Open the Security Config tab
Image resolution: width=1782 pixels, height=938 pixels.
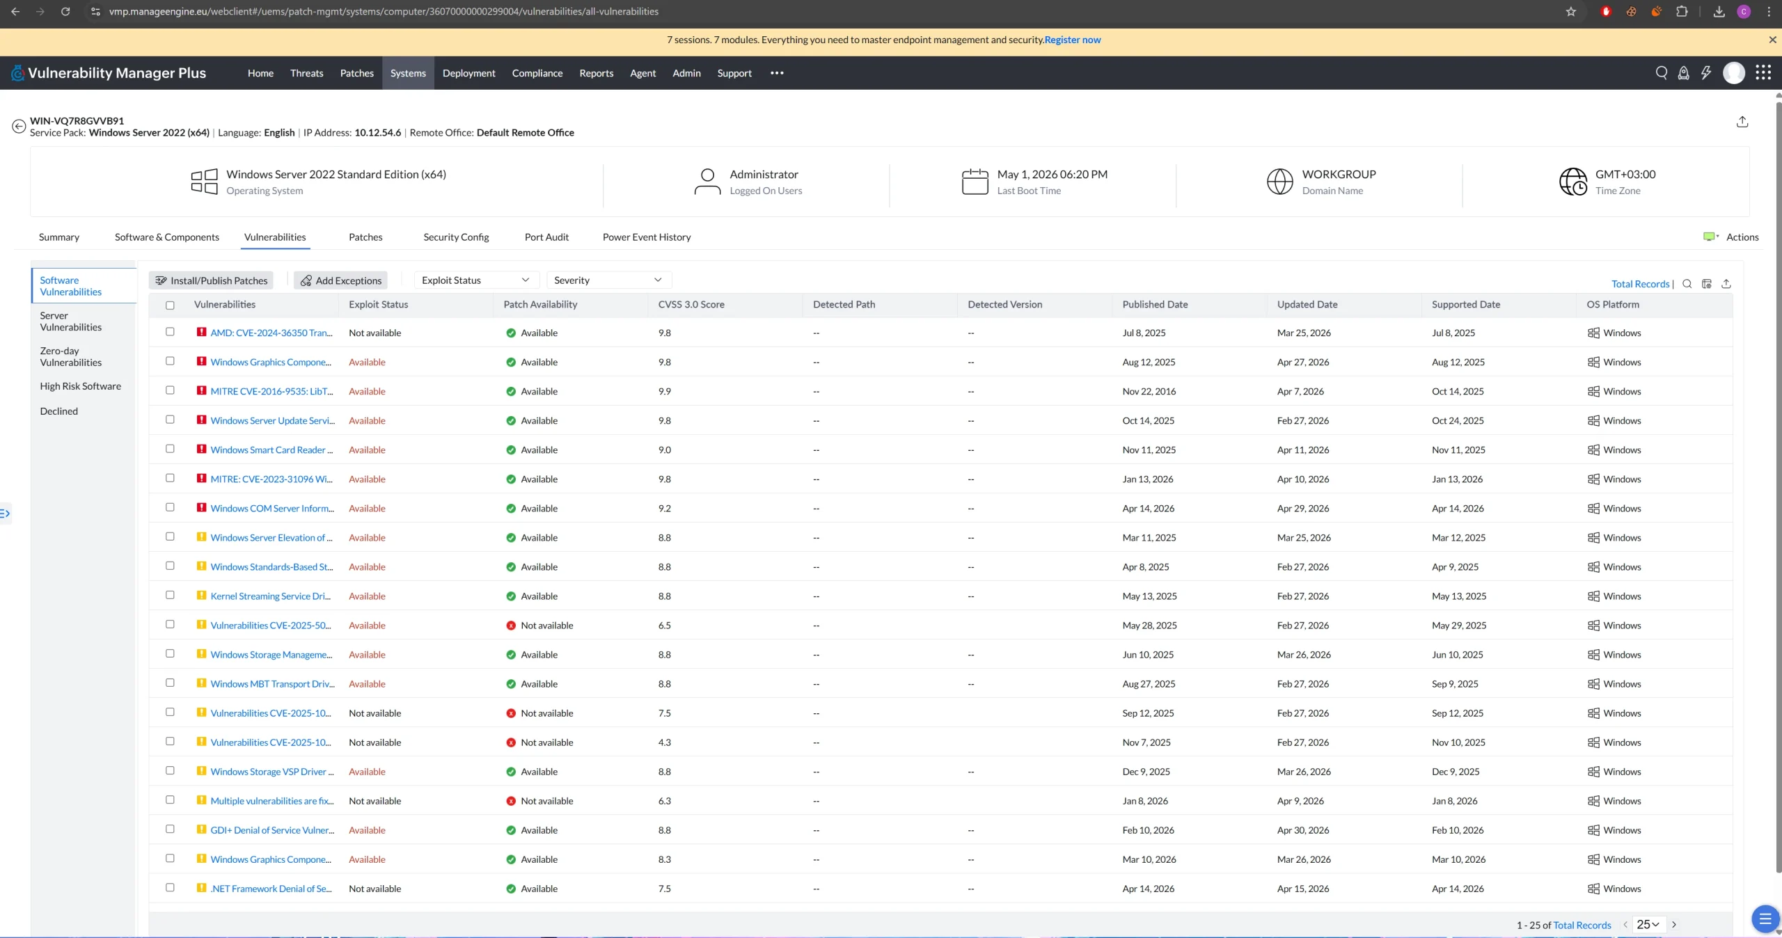pyautogui.click(x=456, y=237)
